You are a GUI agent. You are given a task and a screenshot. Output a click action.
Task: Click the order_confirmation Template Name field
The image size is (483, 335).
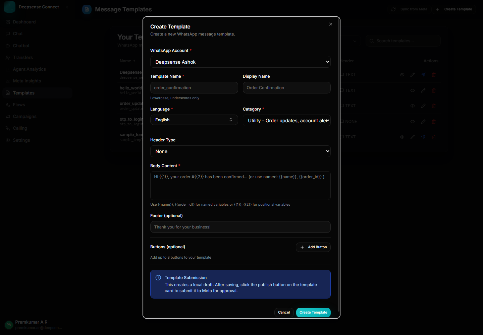tap(194, 87)
